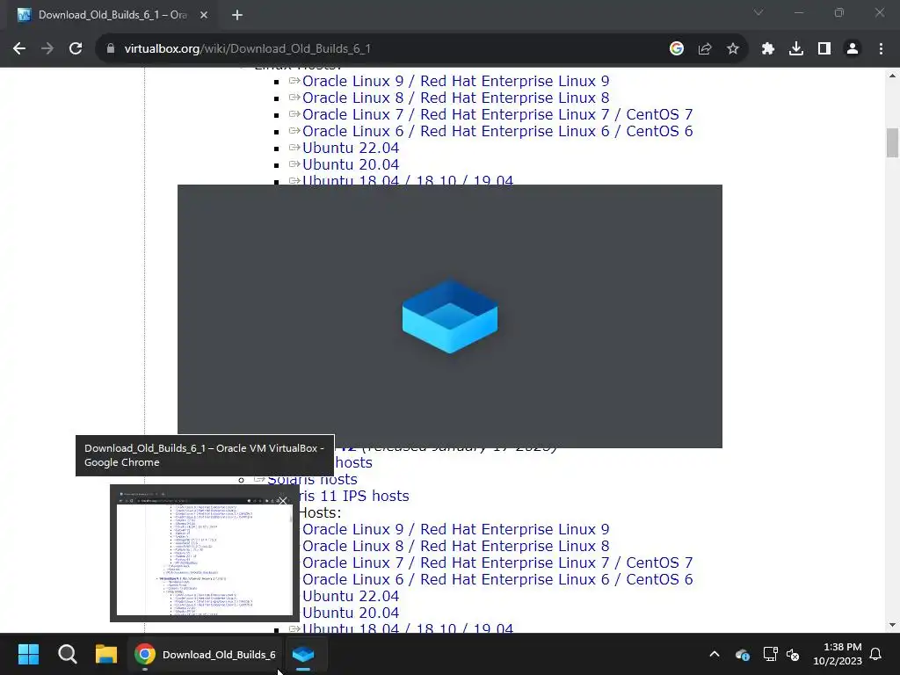Image resolution: width=900 pixels, height=675 pixels.
Task: Click the muted volume tray icon
Action: coord(794,654)
